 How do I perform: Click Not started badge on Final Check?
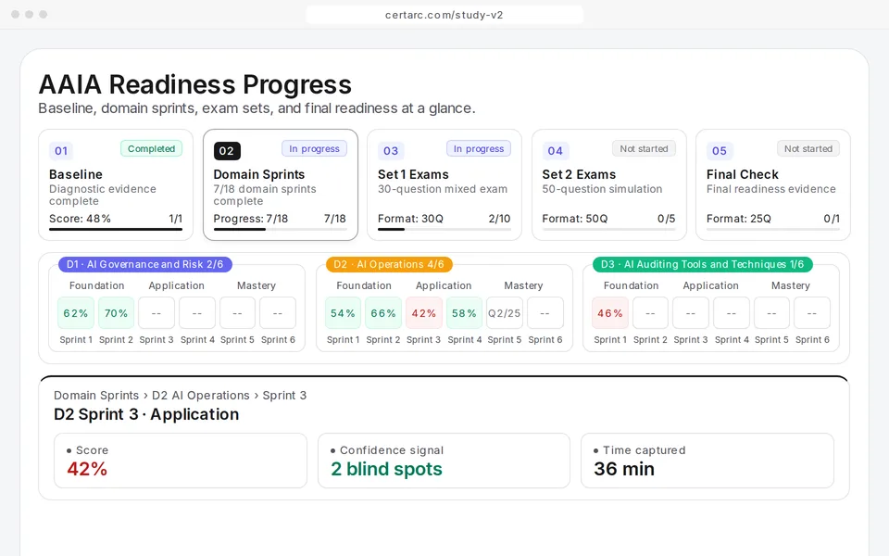tap(808, 148)
